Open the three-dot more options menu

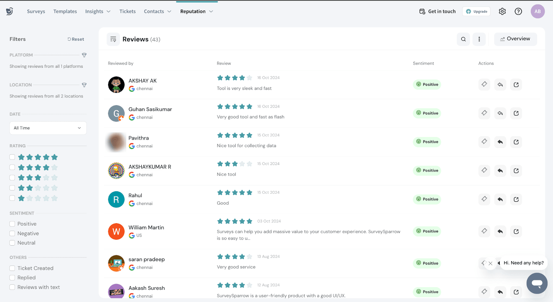(x=479, y=39)
